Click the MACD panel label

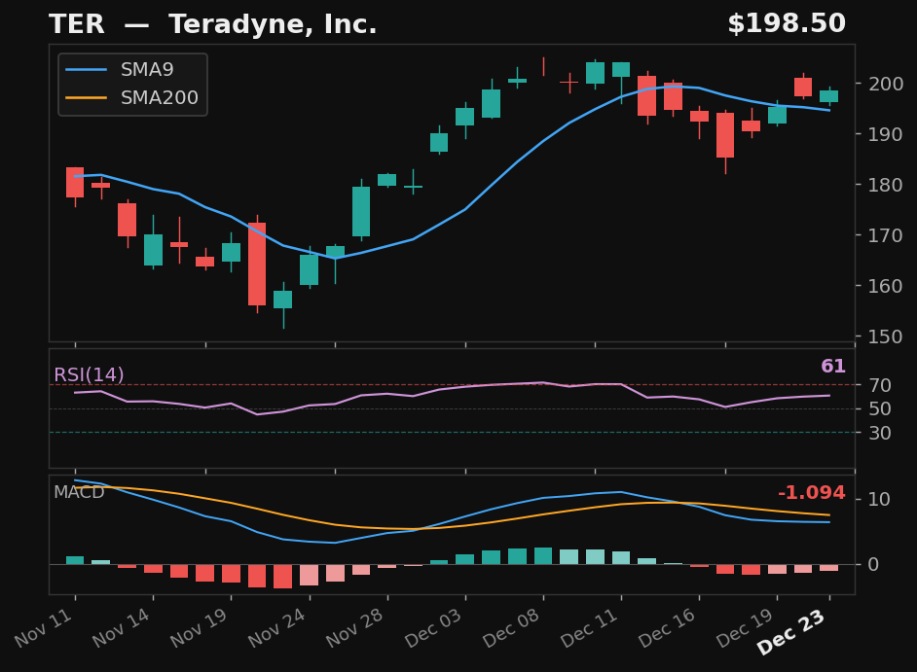pyautogui.click(x=79, y=492)
